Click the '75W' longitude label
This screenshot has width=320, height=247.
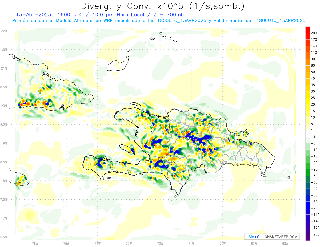66,244
